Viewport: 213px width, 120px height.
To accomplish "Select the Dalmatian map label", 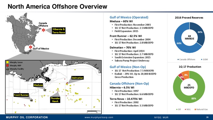I will coord(77,78).
